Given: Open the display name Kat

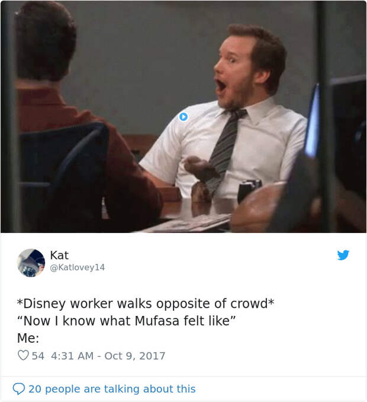Looking at the screenshot, I should pyautogui.click(x=59, y=255).
